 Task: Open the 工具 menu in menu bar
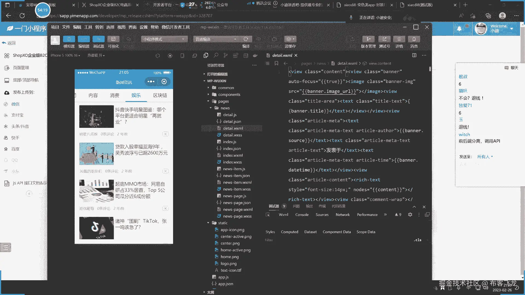[88, 27]
